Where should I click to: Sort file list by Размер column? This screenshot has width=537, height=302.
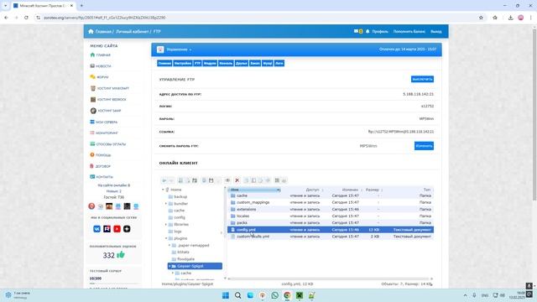coord(373,190)
